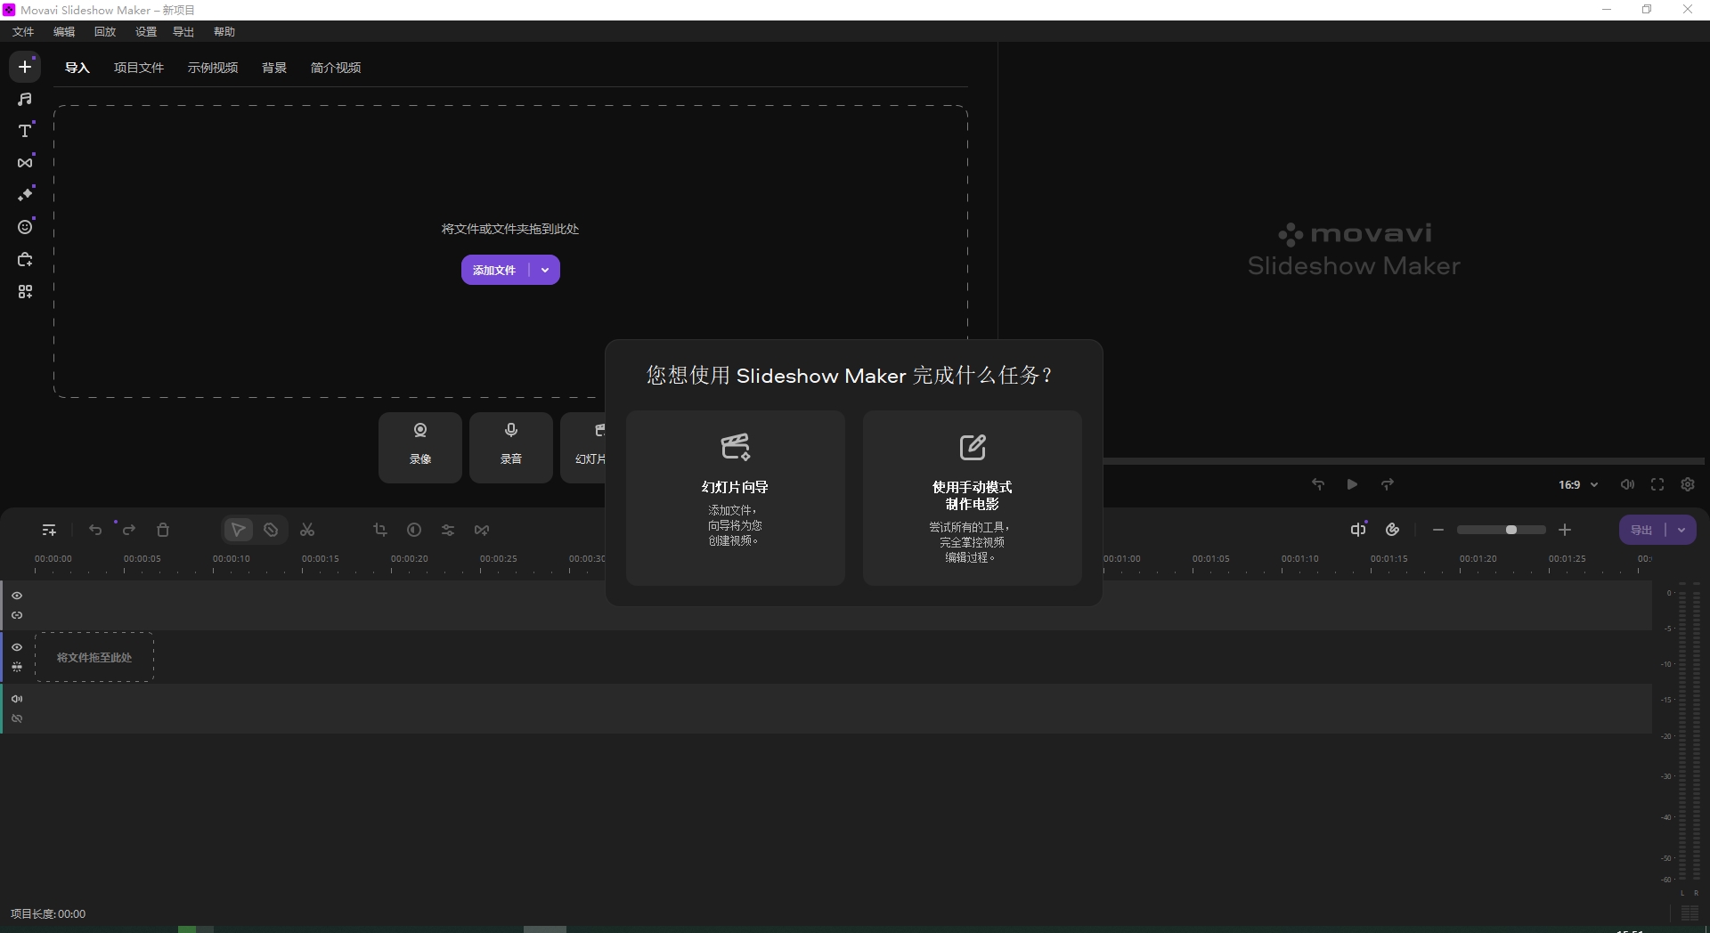This screenshot has width=1710, height=933.
Task: Toggle video track visibility eye
Action: 17,647
